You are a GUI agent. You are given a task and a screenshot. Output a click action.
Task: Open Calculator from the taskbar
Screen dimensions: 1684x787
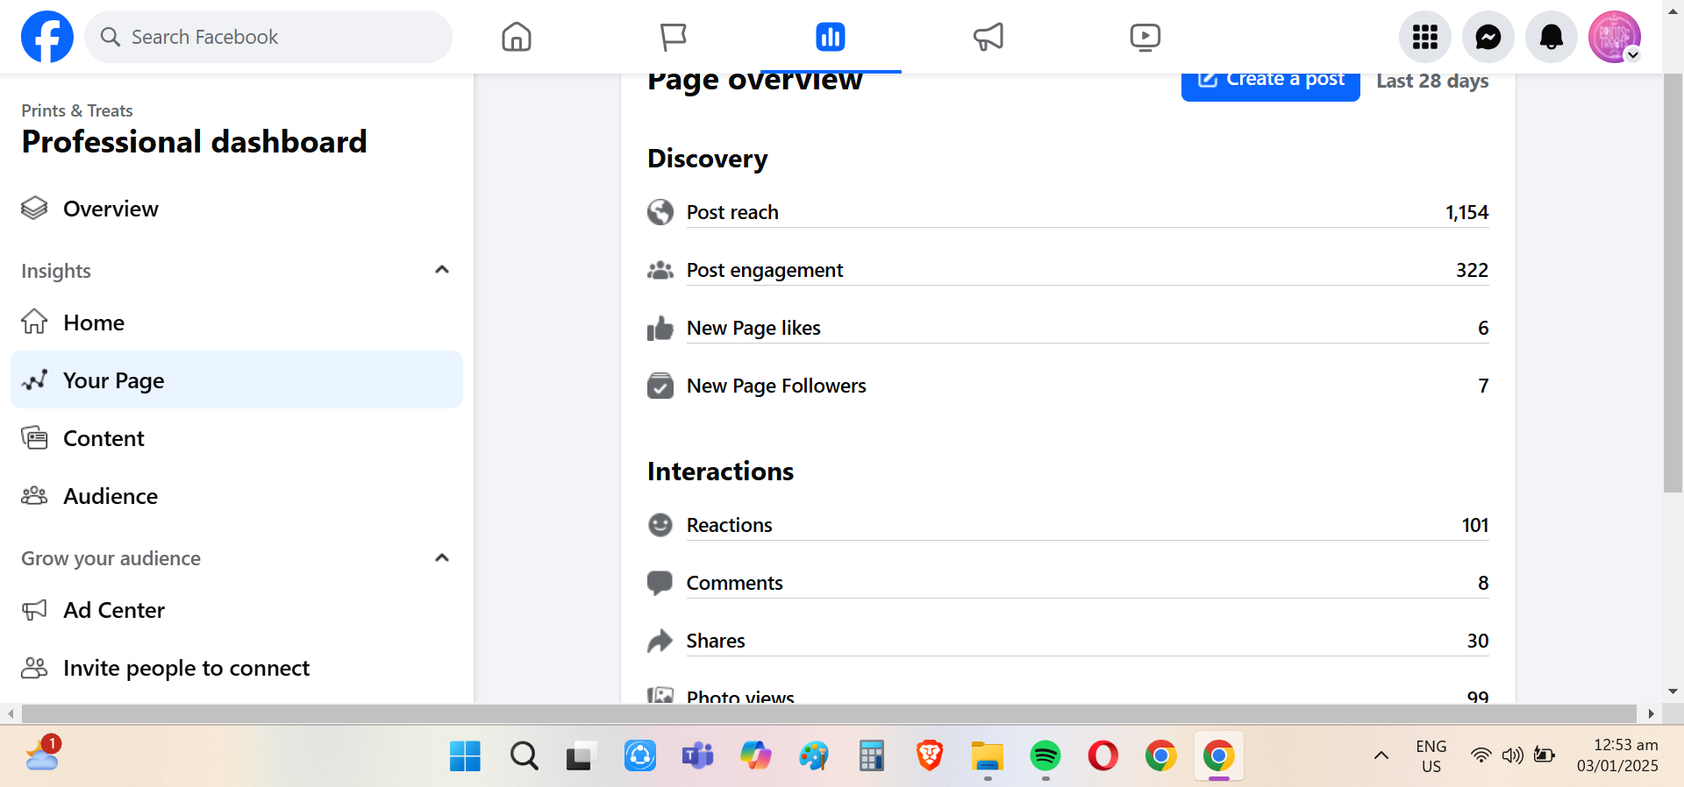(872, 755)
